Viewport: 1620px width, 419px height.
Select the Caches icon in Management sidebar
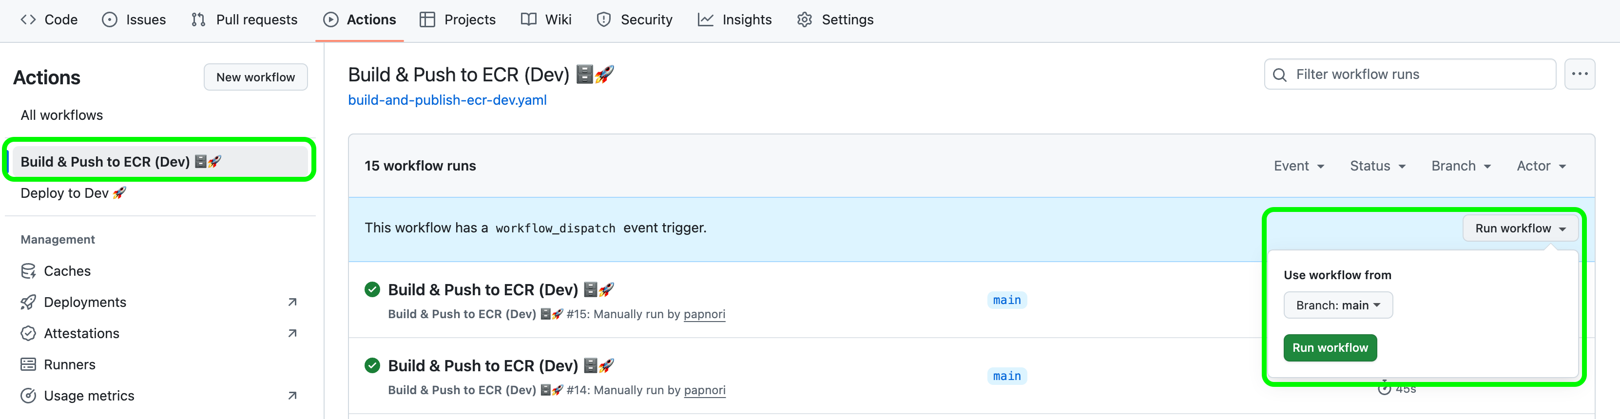coord(29,270)
